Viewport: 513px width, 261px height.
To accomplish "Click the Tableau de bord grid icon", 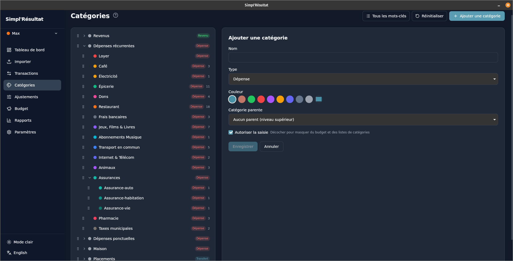I will (9, 50).
